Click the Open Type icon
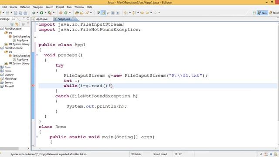 pos(77,13)
